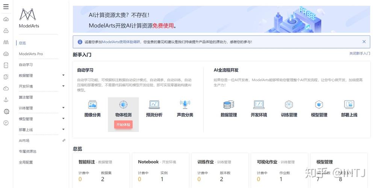Expand the 训练管理 sidebar menu arrow
This screenshot has height=188, width=375.
tap(64, 108)
